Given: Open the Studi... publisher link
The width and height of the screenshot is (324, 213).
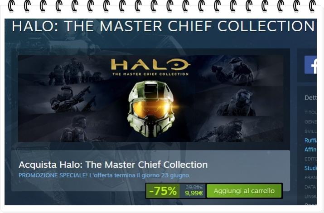Looking at the screenshot, I should 310,168.
